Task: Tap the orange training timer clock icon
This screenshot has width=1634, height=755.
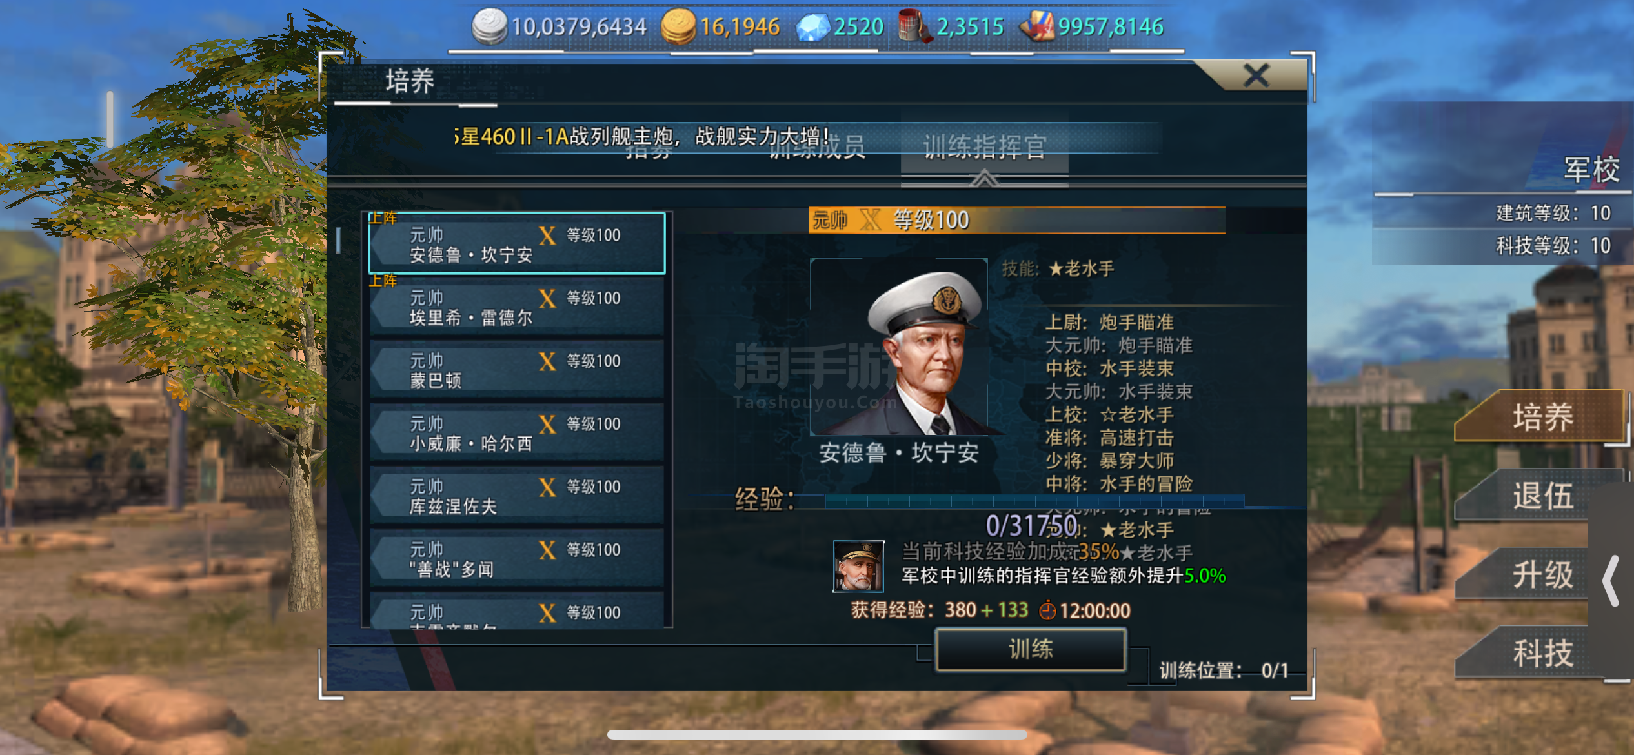Action: 1047,610
